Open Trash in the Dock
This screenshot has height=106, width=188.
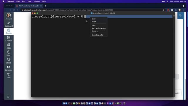click(124, 103)
